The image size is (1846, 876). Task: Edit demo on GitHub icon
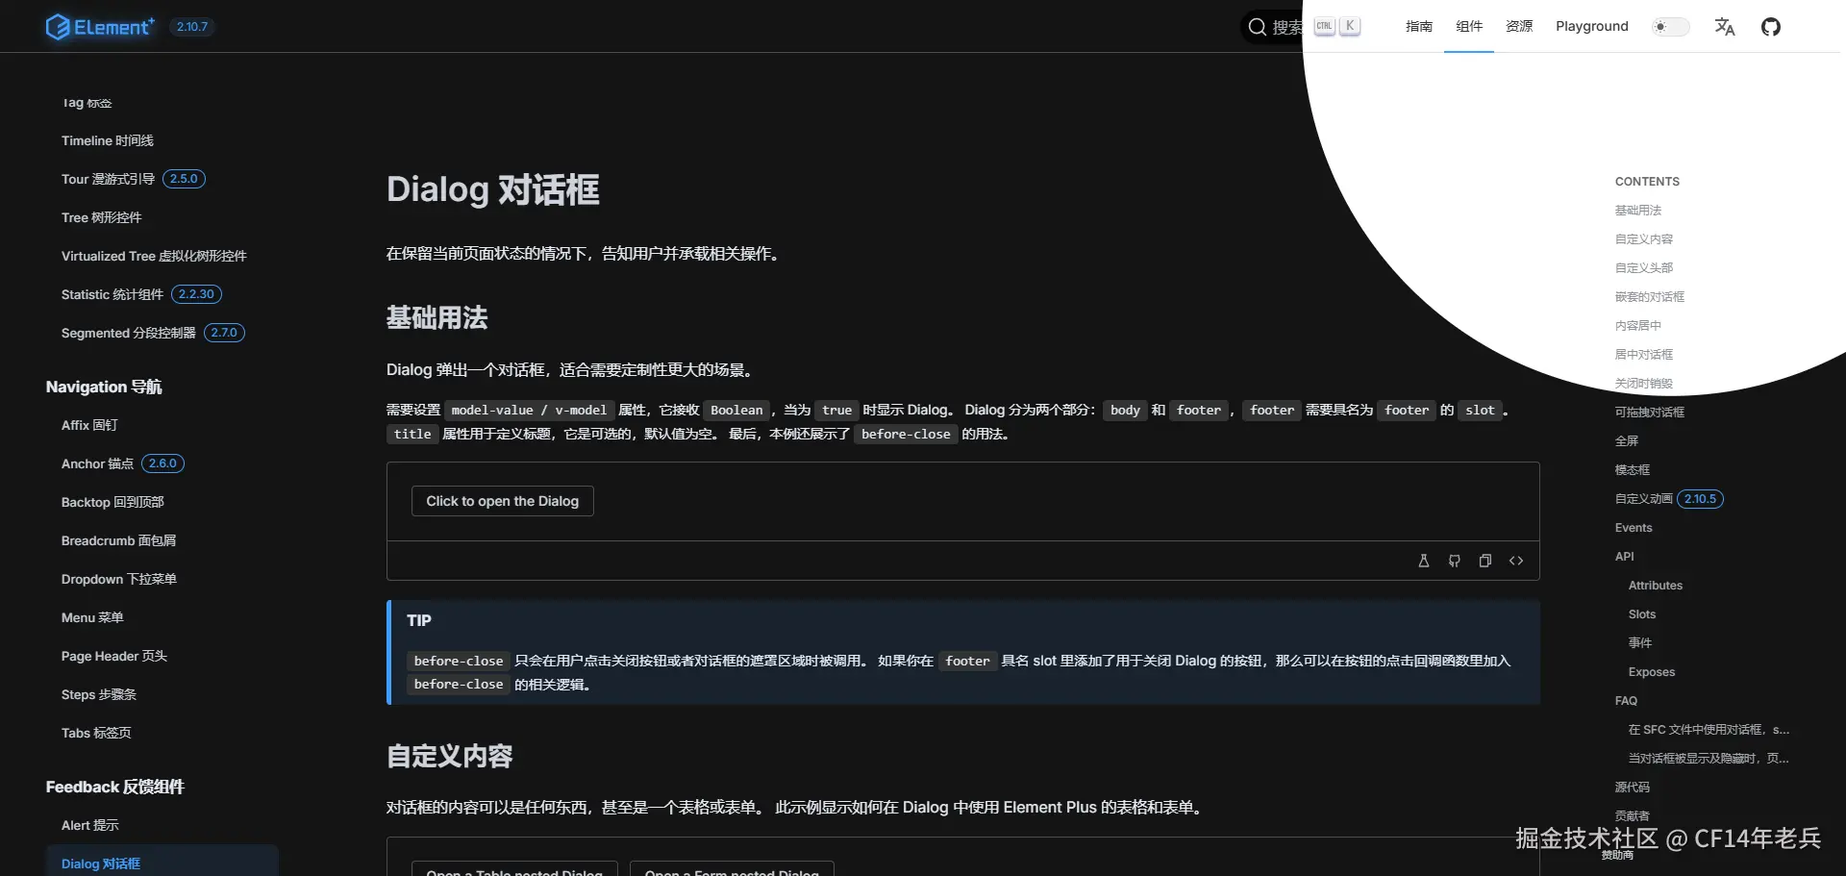coord(1455,561)
